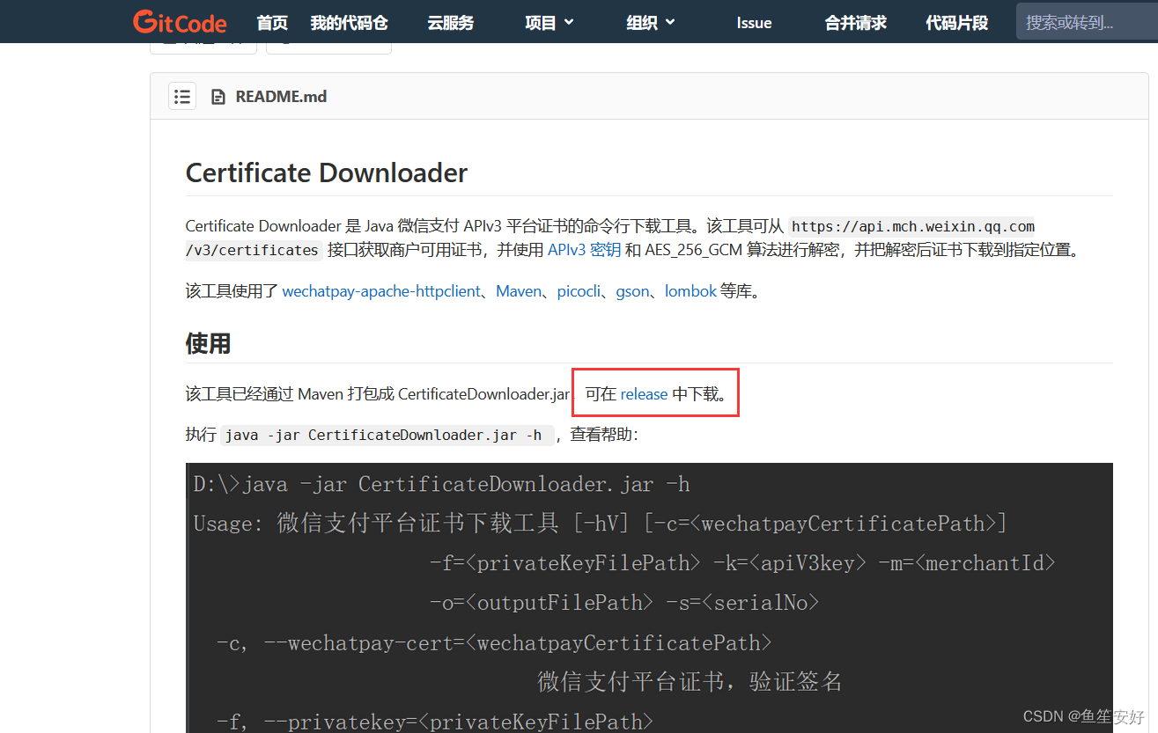Expand the 组织 dropdown menu
1158x733 pixels.
[x=651, y=23]
